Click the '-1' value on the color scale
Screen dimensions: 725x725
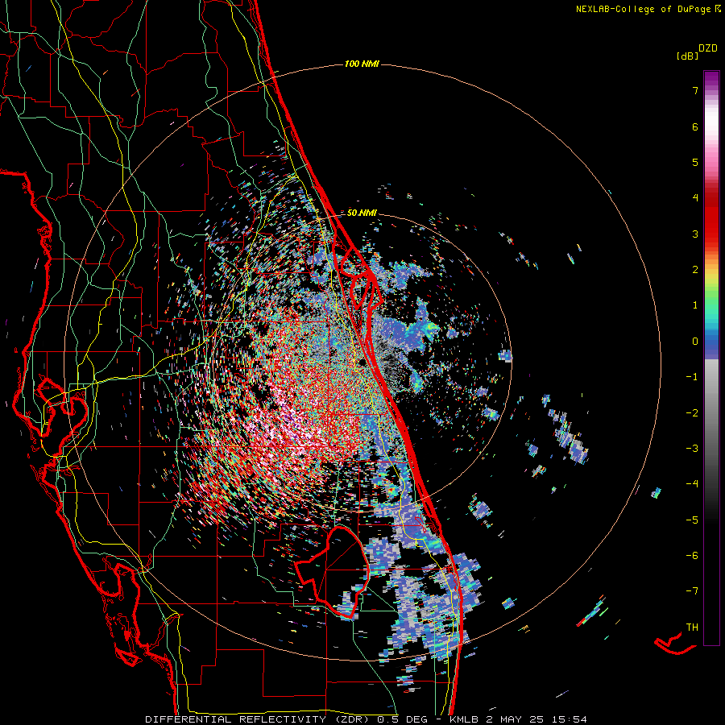click(692, 377)
